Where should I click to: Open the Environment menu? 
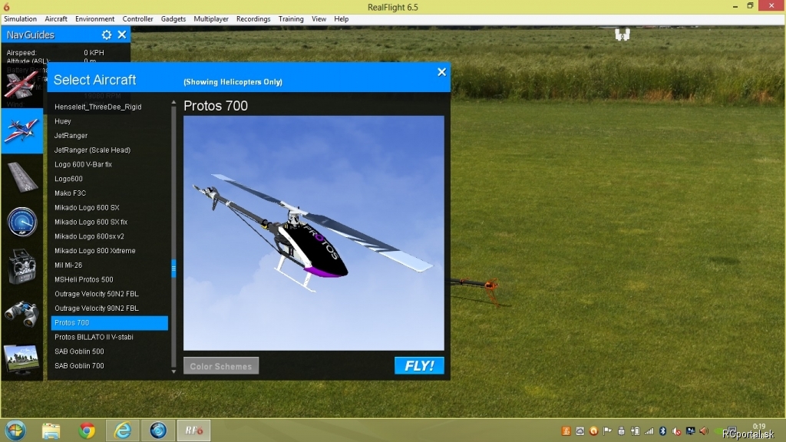point(94,19)
